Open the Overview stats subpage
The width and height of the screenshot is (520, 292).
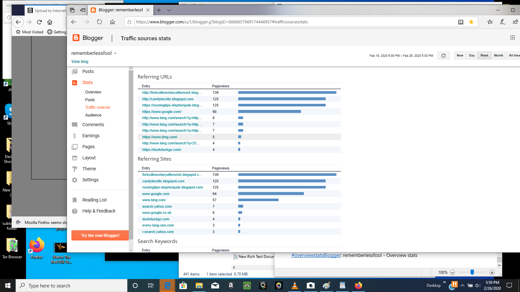(93, 92)
